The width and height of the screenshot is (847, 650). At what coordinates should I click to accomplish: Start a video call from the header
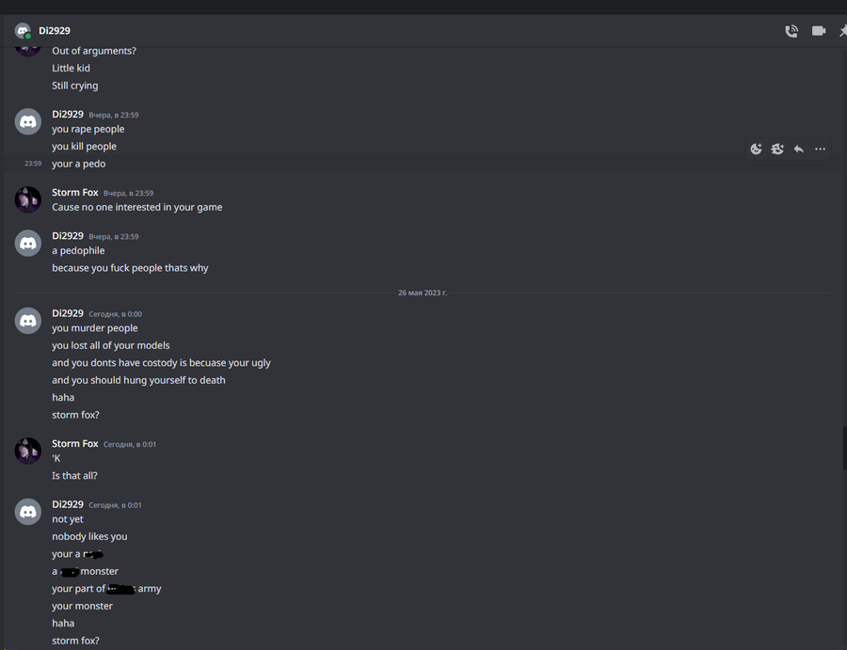[x=819, y=31]
